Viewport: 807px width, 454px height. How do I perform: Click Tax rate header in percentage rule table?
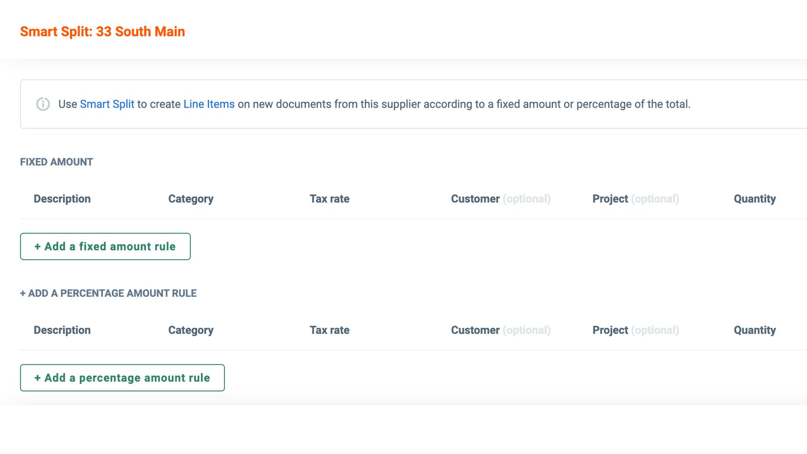tap(330, 330)
